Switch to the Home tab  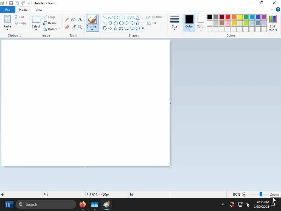coord(23,10)
